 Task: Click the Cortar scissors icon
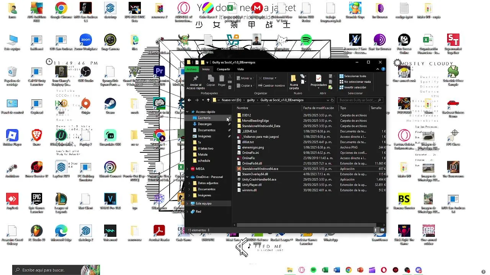(230, 76)
